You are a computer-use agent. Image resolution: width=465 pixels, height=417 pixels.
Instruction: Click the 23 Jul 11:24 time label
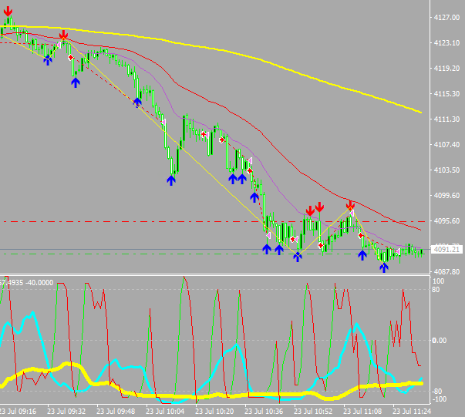tap(412, 412)
